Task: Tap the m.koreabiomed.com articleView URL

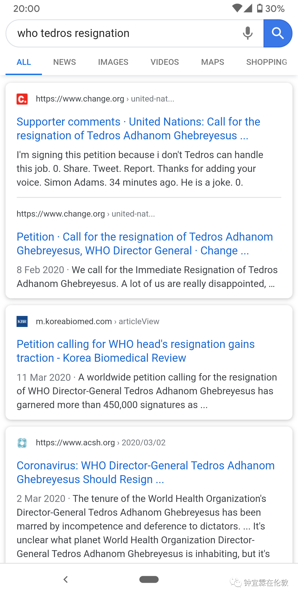Action: 98,321
